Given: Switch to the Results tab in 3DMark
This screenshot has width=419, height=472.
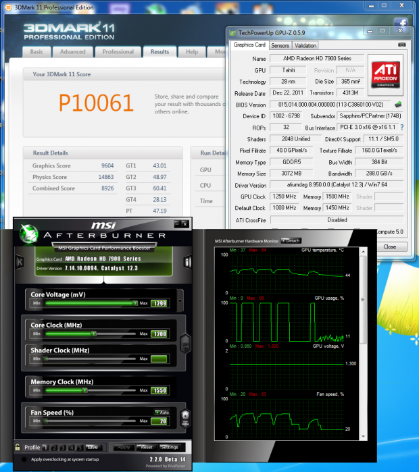Looking at the screenshot, I should pyautogui.click(x=159, y=52).
